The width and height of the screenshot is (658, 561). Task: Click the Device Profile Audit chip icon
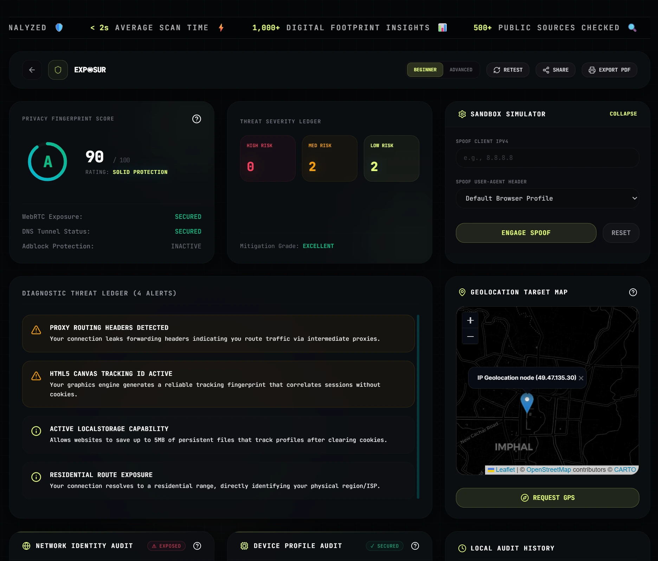coord(244,546)
